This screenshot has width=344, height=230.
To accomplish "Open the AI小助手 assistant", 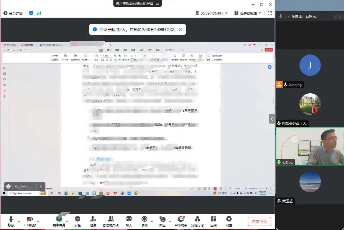I will pyautogui.click(x=181, y=219).
